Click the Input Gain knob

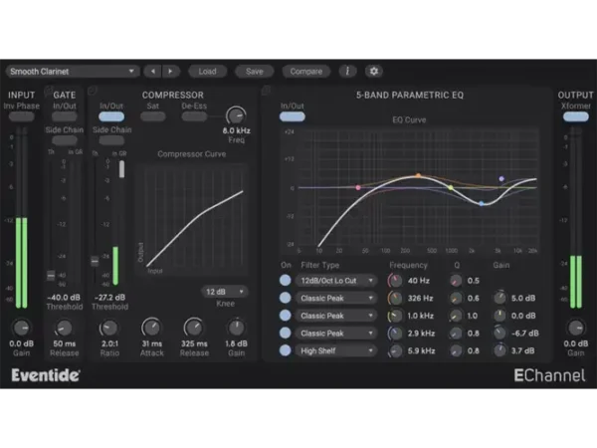(21, 328)
